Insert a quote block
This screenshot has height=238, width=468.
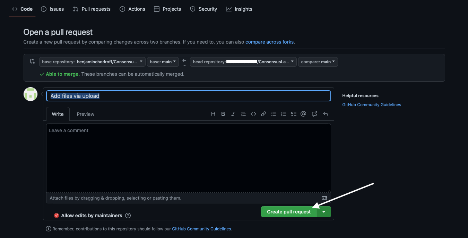coord(243,114)
